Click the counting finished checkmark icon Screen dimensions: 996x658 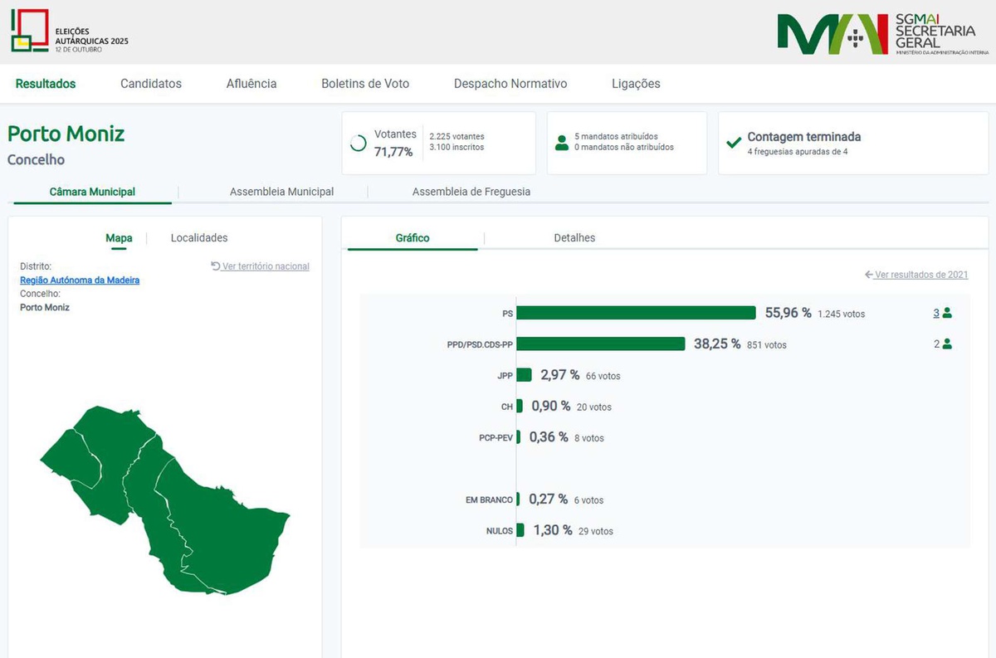click(734, 143)
